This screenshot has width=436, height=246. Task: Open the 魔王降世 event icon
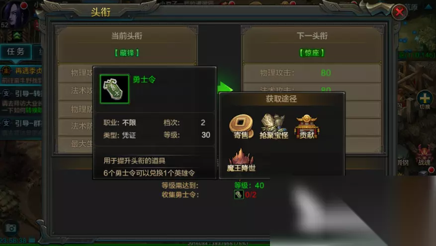pos(241,160)
